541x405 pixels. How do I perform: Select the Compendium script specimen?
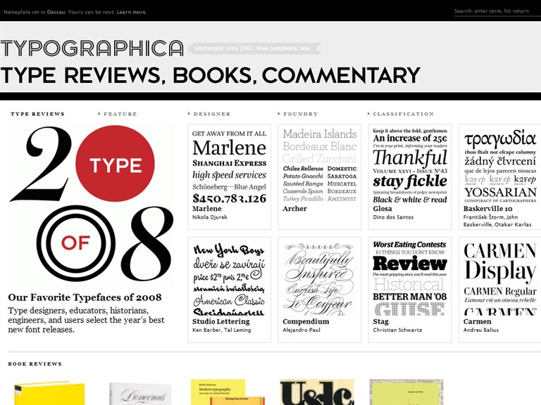[x=319, y=279]
